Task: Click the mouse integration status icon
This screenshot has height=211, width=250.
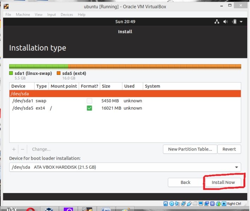Action: 218,204
